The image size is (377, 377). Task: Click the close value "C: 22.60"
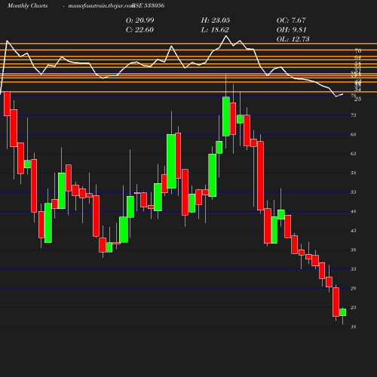pos(139,29)
